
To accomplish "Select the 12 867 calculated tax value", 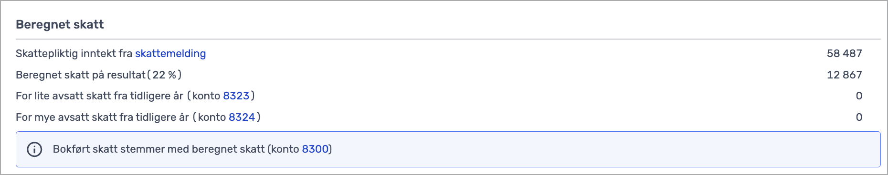I will [844, 75].
